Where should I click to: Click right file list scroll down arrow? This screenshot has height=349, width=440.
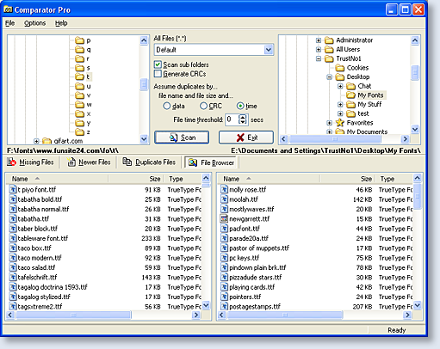[417, 305]
